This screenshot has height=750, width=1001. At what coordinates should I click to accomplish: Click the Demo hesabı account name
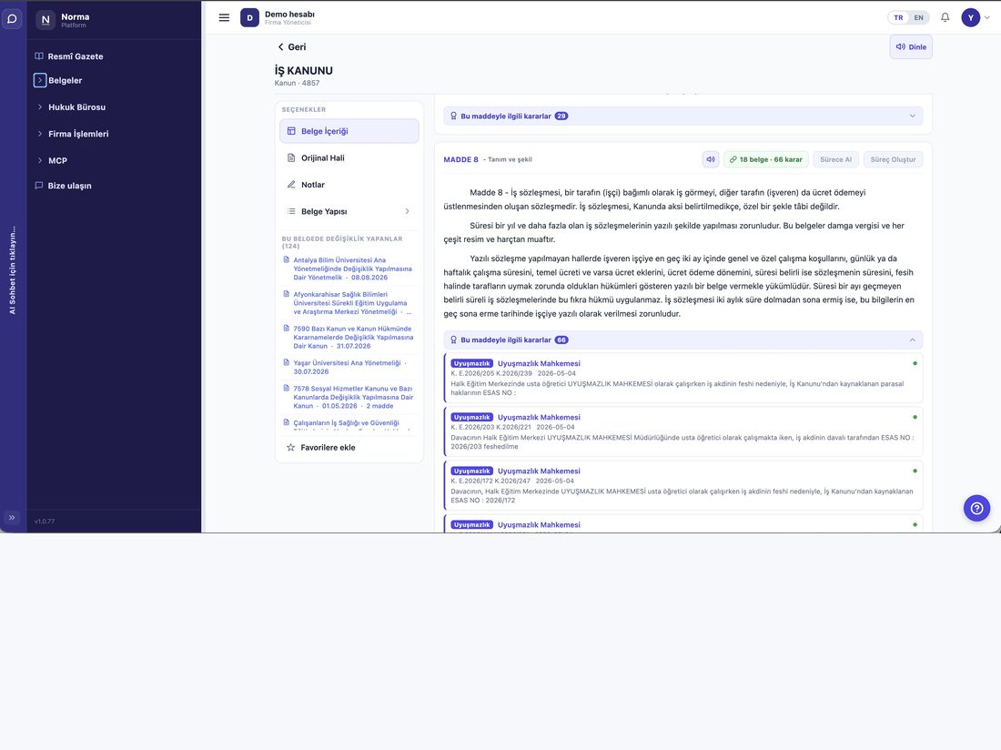pos(289,14)
